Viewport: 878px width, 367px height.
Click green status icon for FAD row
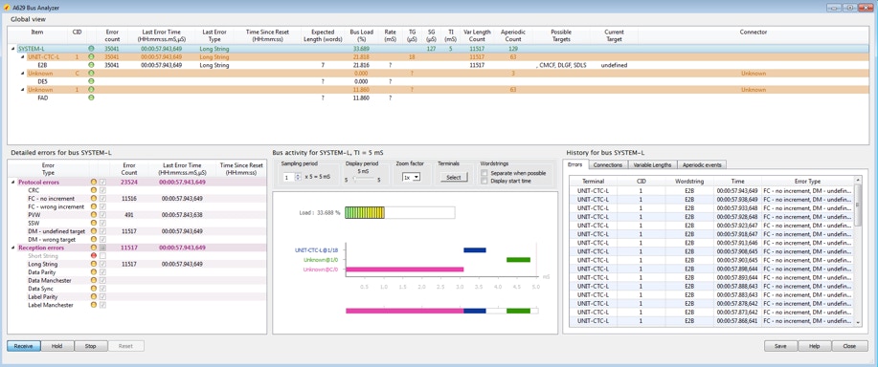click(91, 97)
